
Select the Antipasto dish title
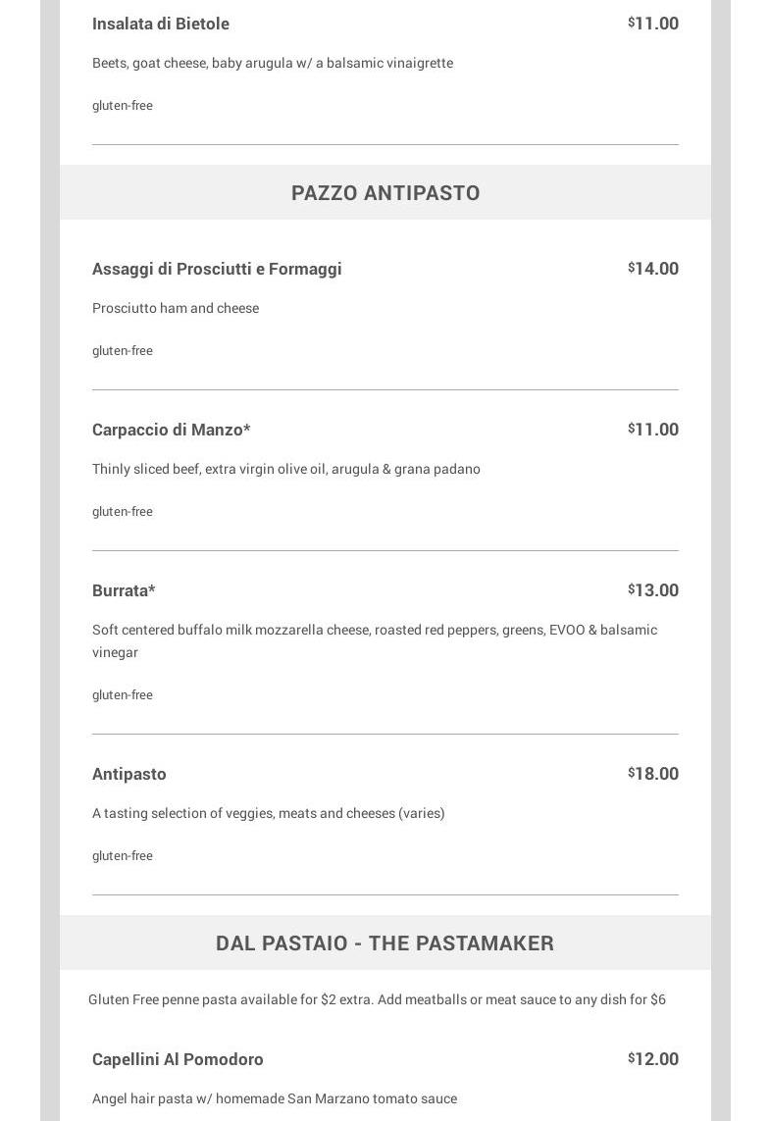click(129, 774)
